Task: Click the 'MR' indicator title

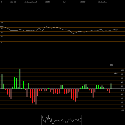Action: pos(111,65)
